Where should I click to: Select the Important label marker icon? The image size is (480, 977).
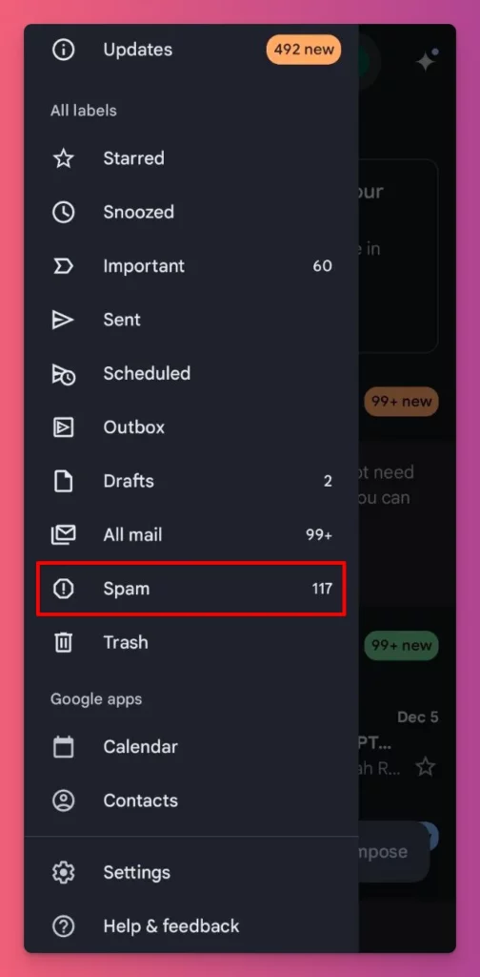(63, 266)
